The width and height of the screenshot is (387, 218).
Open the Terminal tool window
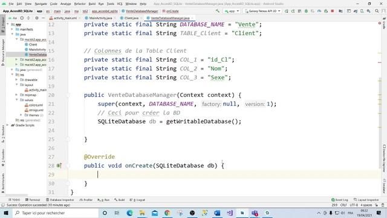click(x=33, y=200)
